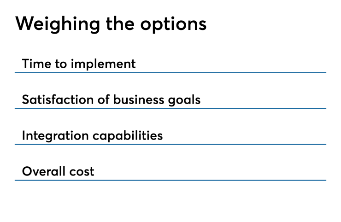Select the "Satisfaction of business goals" line
This screenshot has height=222, width=341.
[x=111, y=99]
